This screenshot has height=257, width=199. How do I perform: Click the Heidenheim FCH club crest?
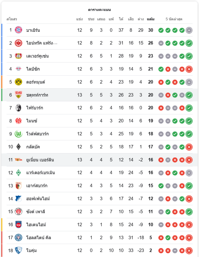(19, 224)
